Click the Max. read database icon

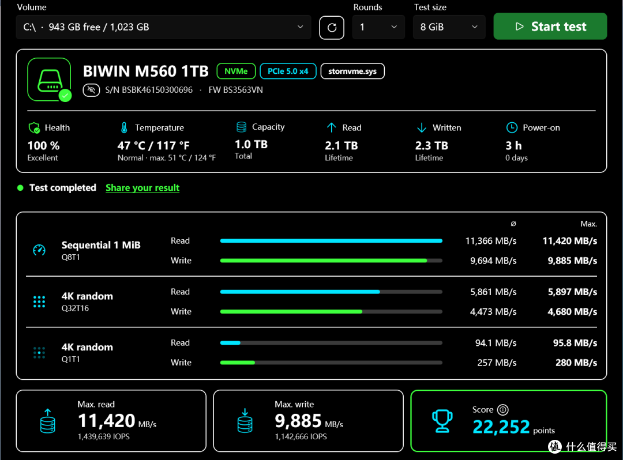(x=48, y=421)
